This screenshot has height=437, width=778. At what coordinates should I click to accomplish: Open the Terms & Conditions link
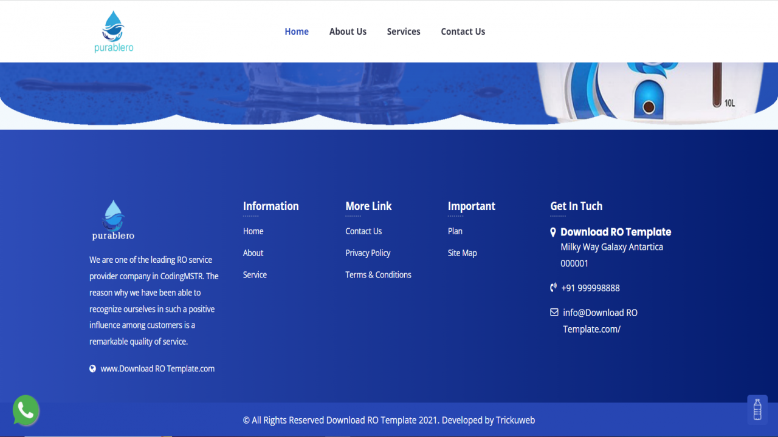378,275
